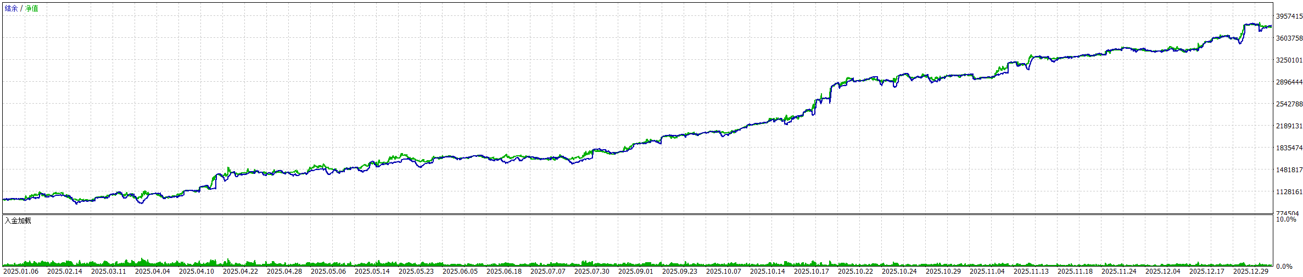Image resolution: width=1303 pixels, height=277 pixels.
Task: Click the 2025.09.01 date marker
Action: (636, 272)
